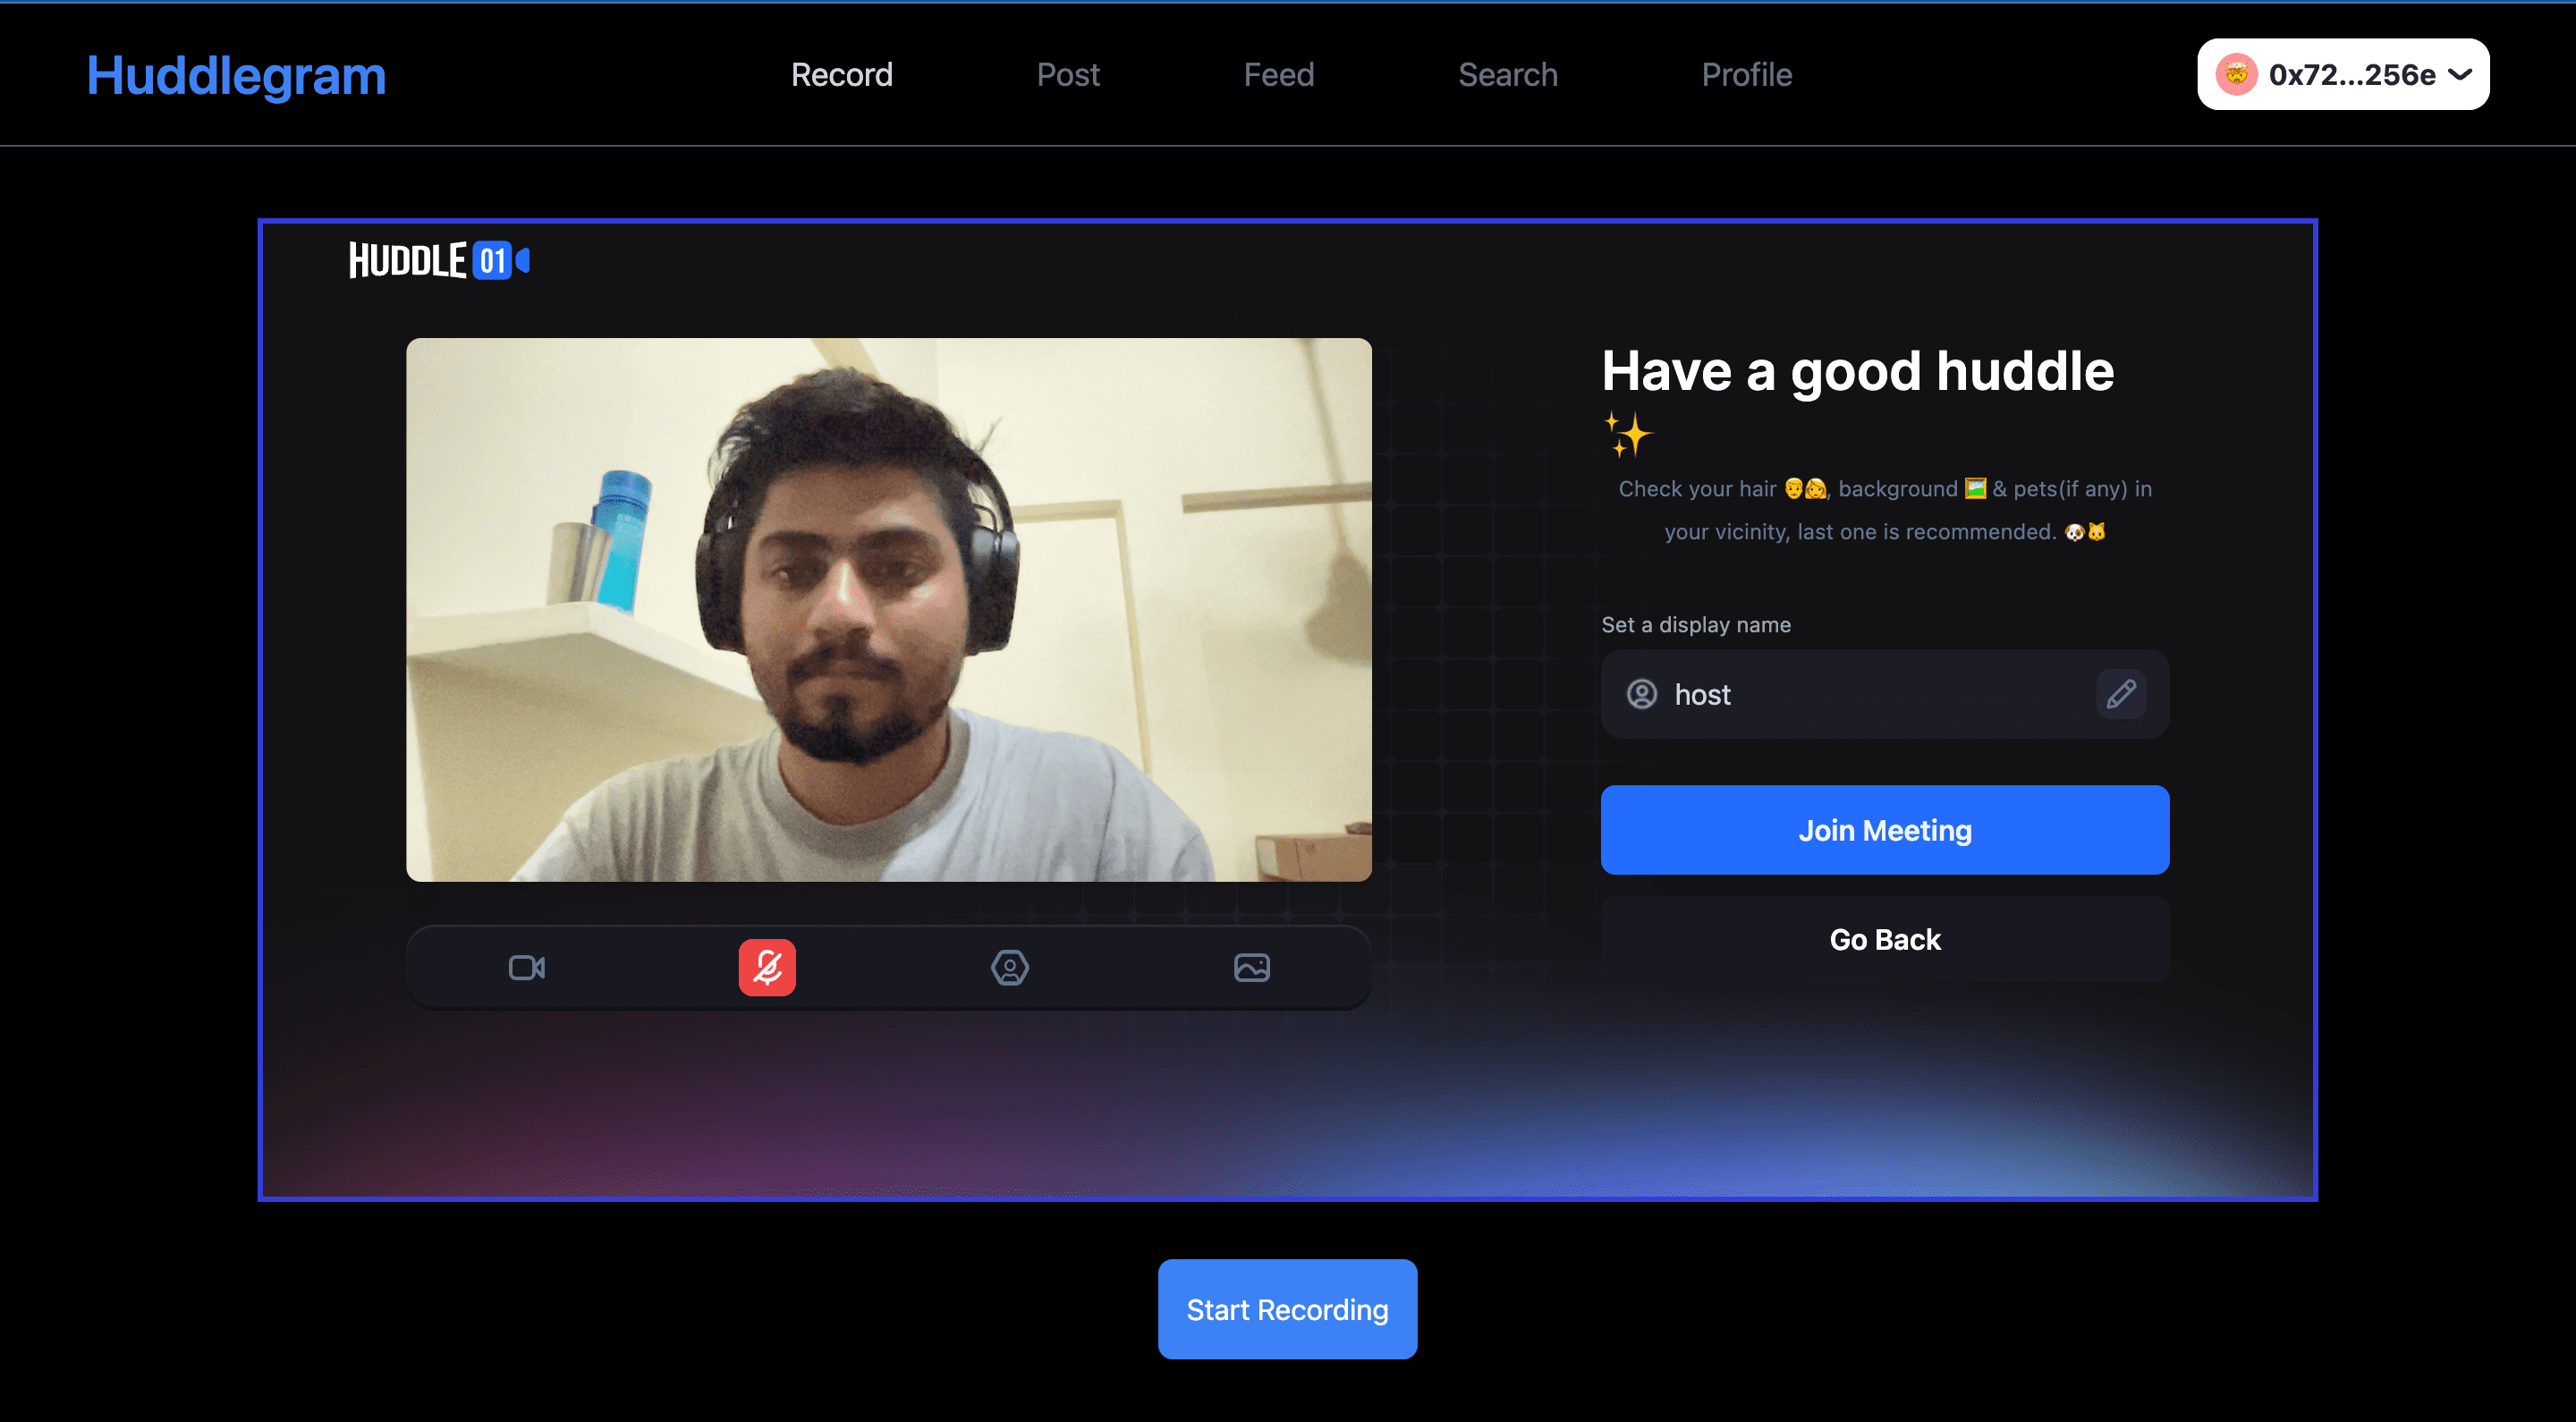The image size is (2576, 1422).
Task: Unmute the red microphone button
Action: (x=767, y=967)
